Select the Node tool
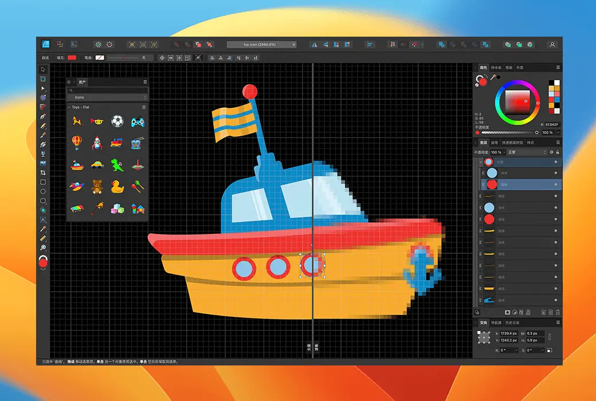Image resolution: width=596 pixels, height=401 pixels. point(43,89)
